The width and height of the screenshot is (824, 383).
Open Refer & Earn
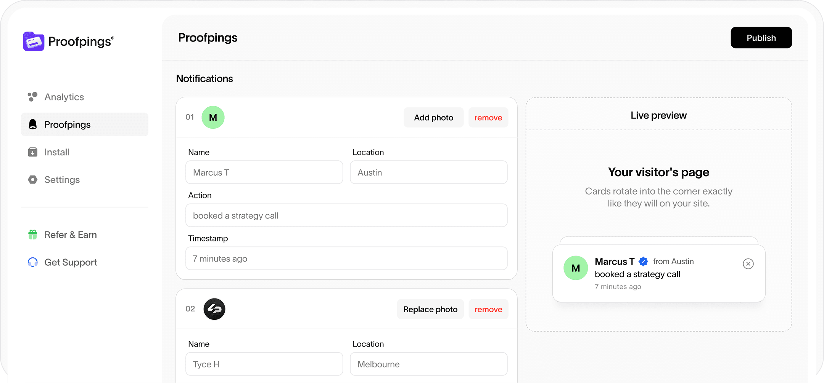(85, 235)
